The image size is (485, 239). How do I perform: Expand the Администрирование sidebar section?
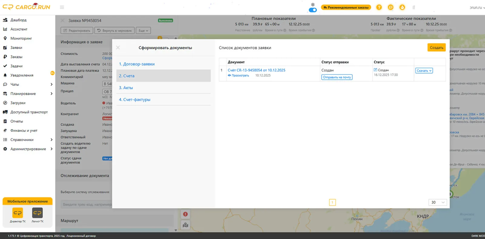(x=52, y=149)
